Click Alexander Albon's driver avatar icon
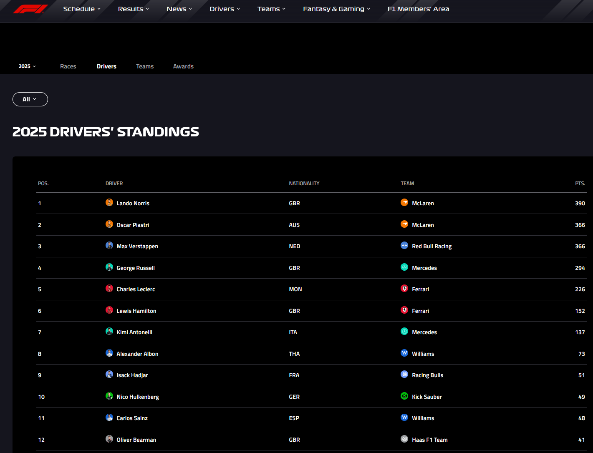 tap(109, 353)
